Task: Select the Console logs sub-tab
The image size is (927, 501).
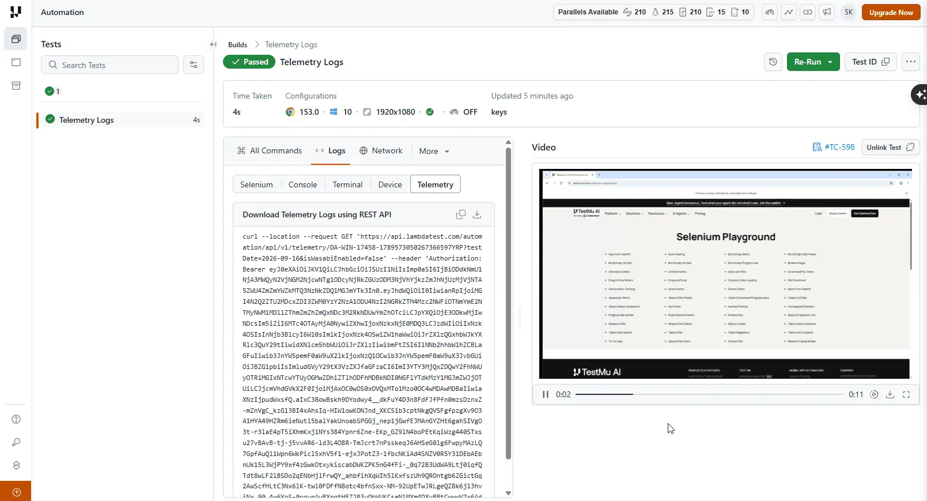Action: [302, 184]
